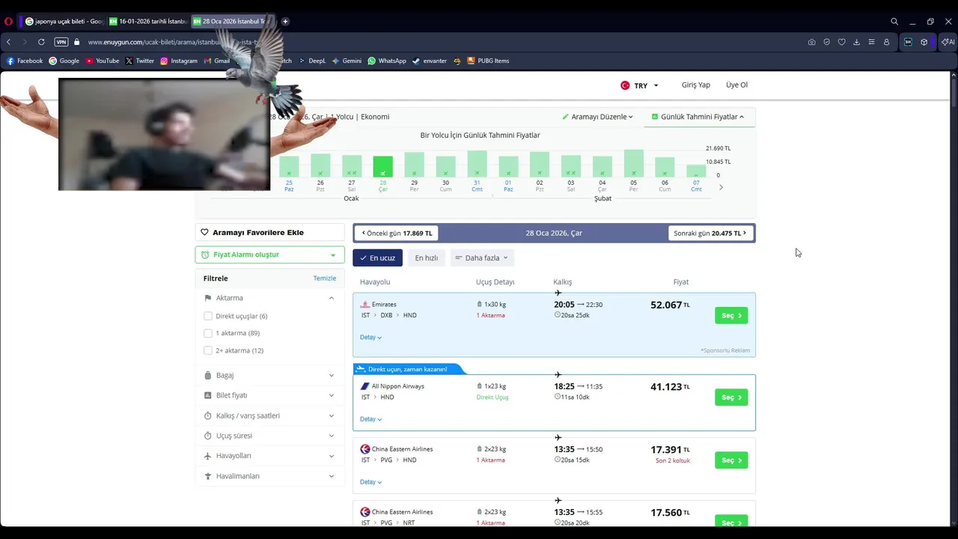Open the downloads icon in toolbar
This screenshot has width=958, height=539.
856,42
